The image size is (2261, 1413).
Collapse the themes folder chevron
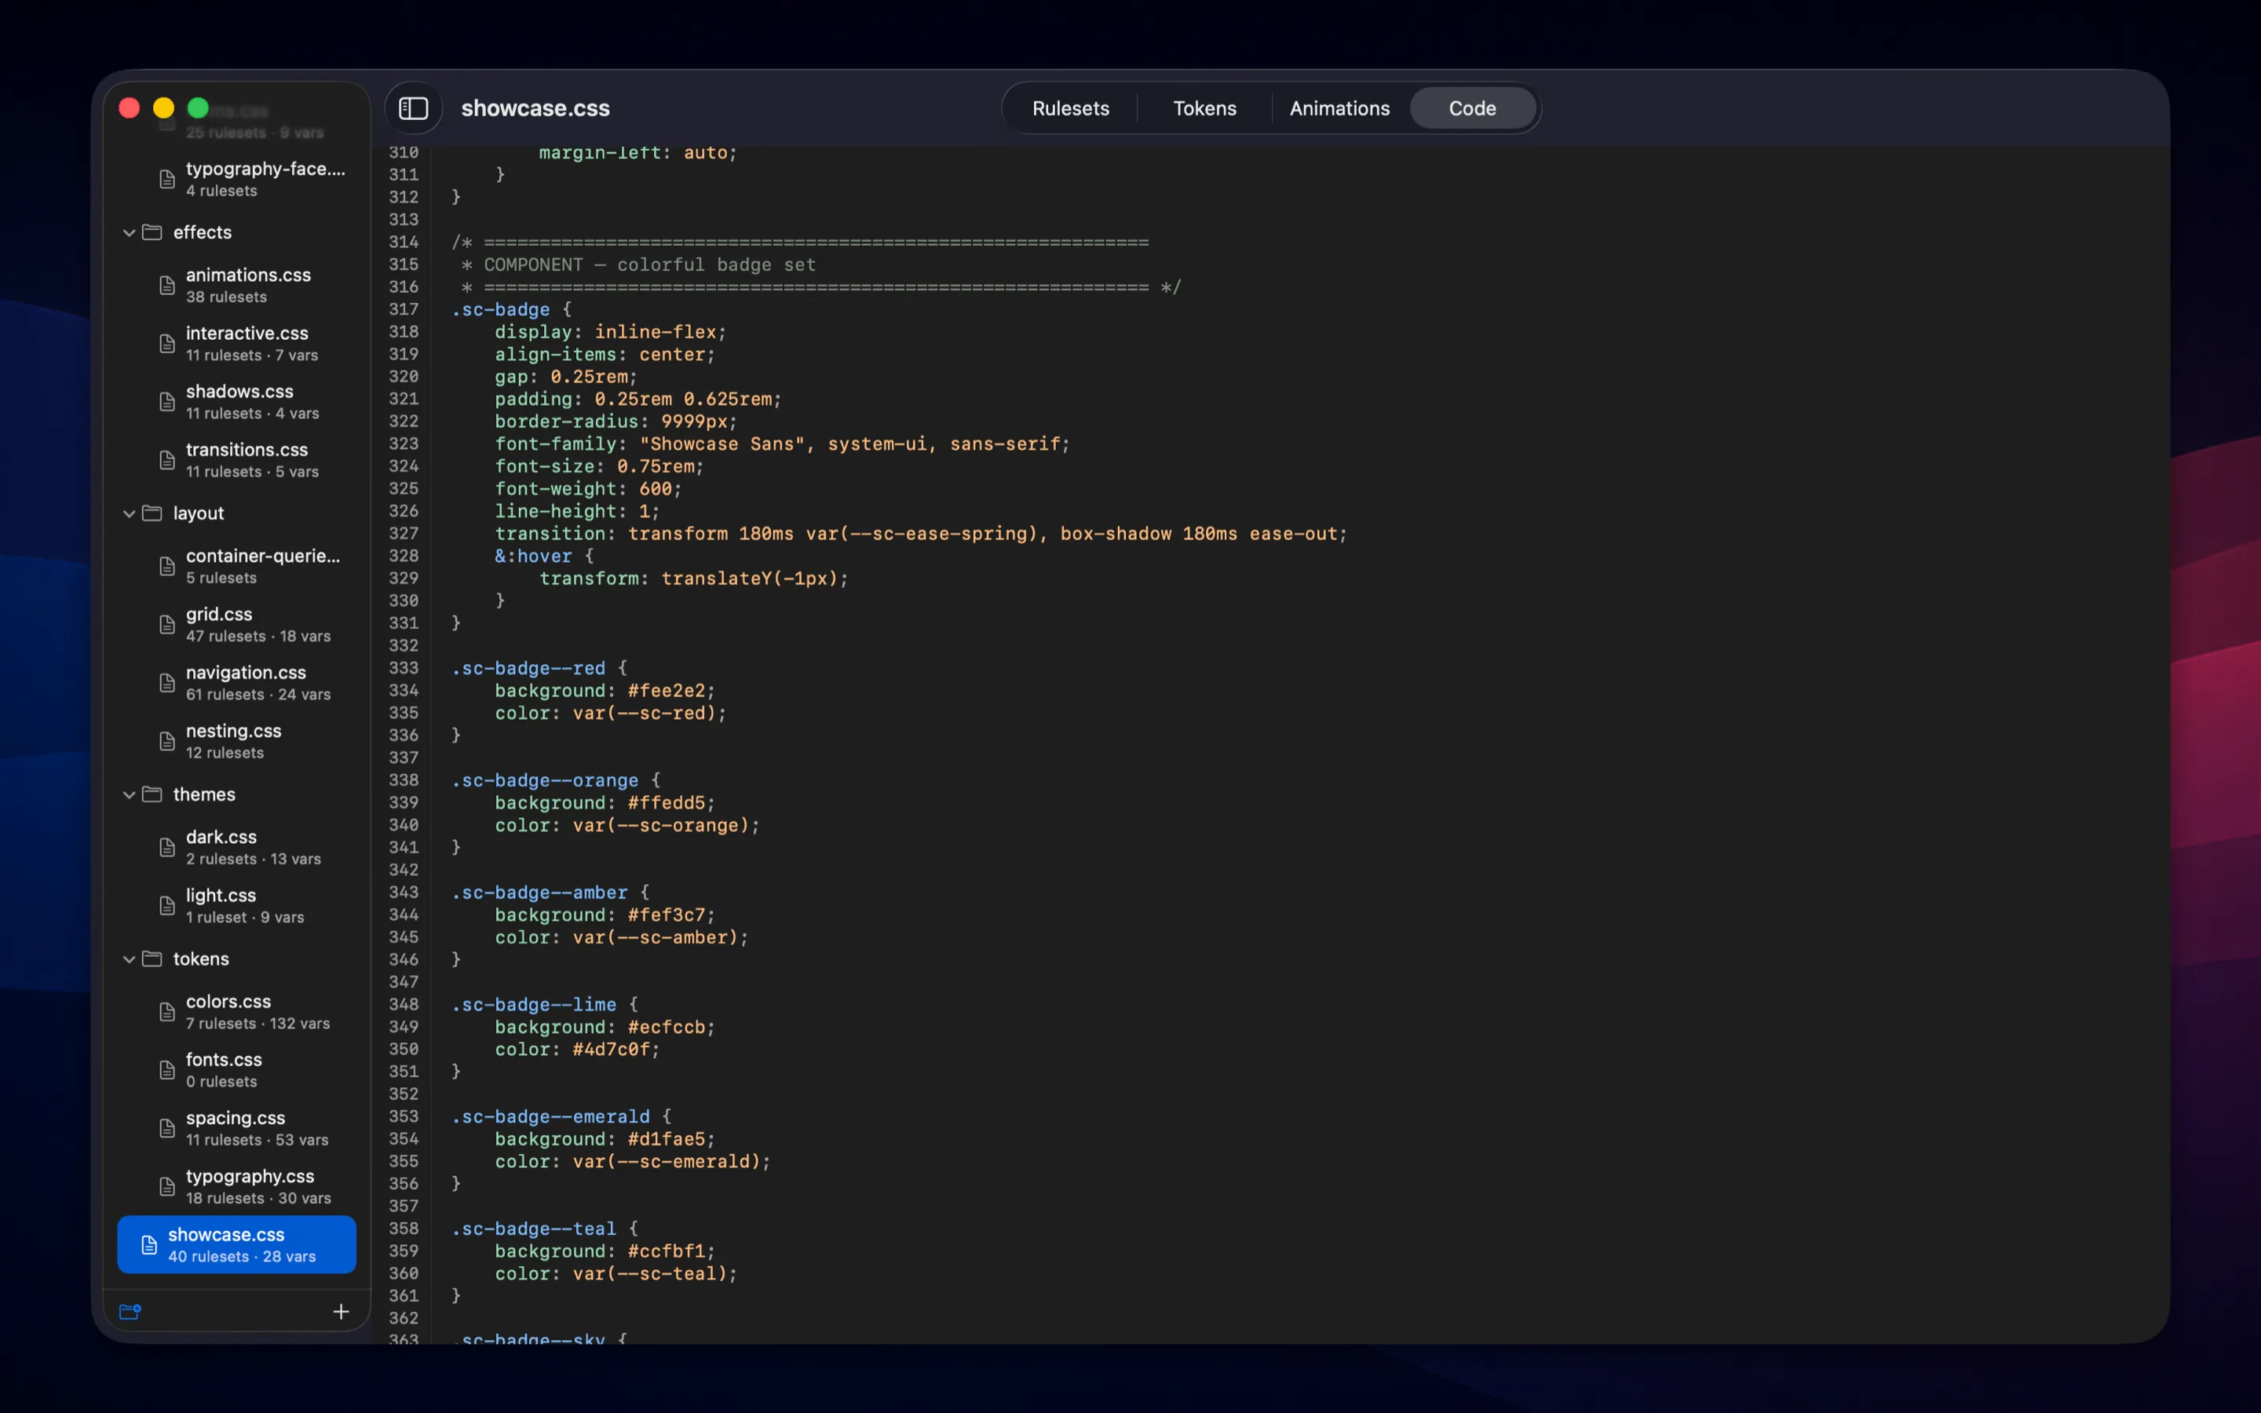[129, 795]
